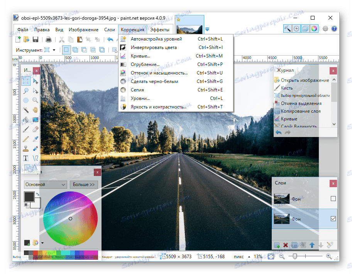The height and width of the screenshot is (274, 352).
Task: Select the Paint Bucket tool
Action: (26, 119)
